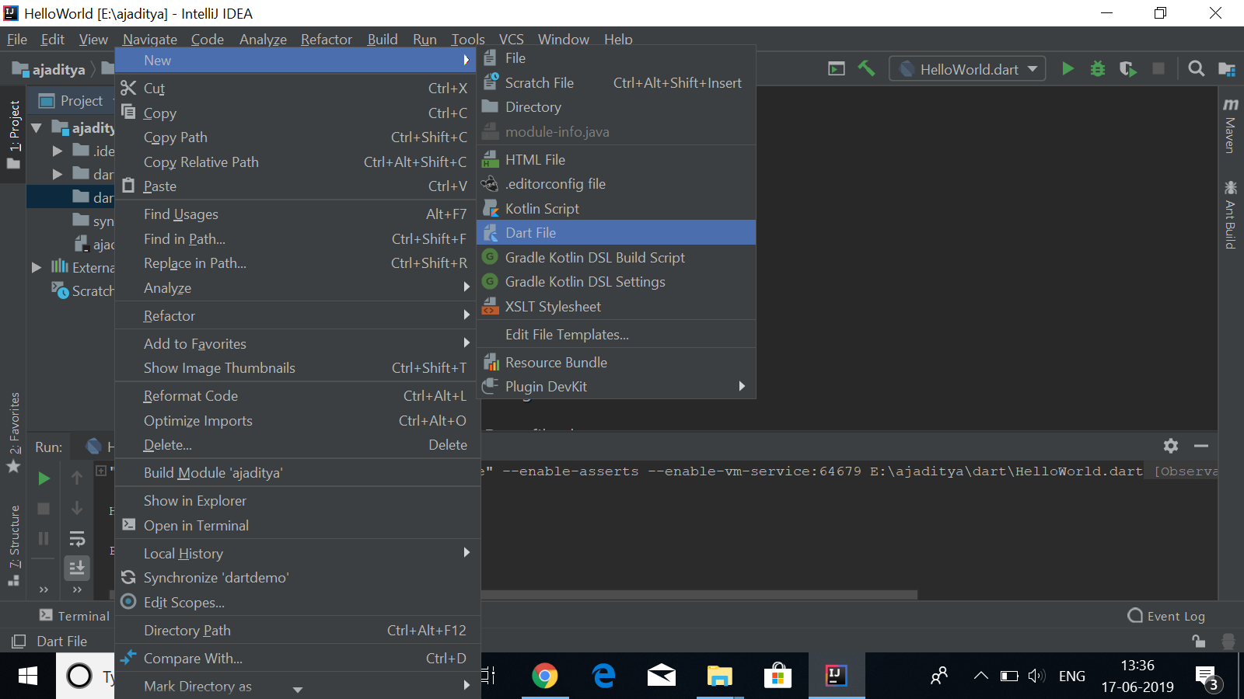Open the Maven tool window
Image resolution: width=1244 pixels, height=699 pixels.
(1230, 124)
